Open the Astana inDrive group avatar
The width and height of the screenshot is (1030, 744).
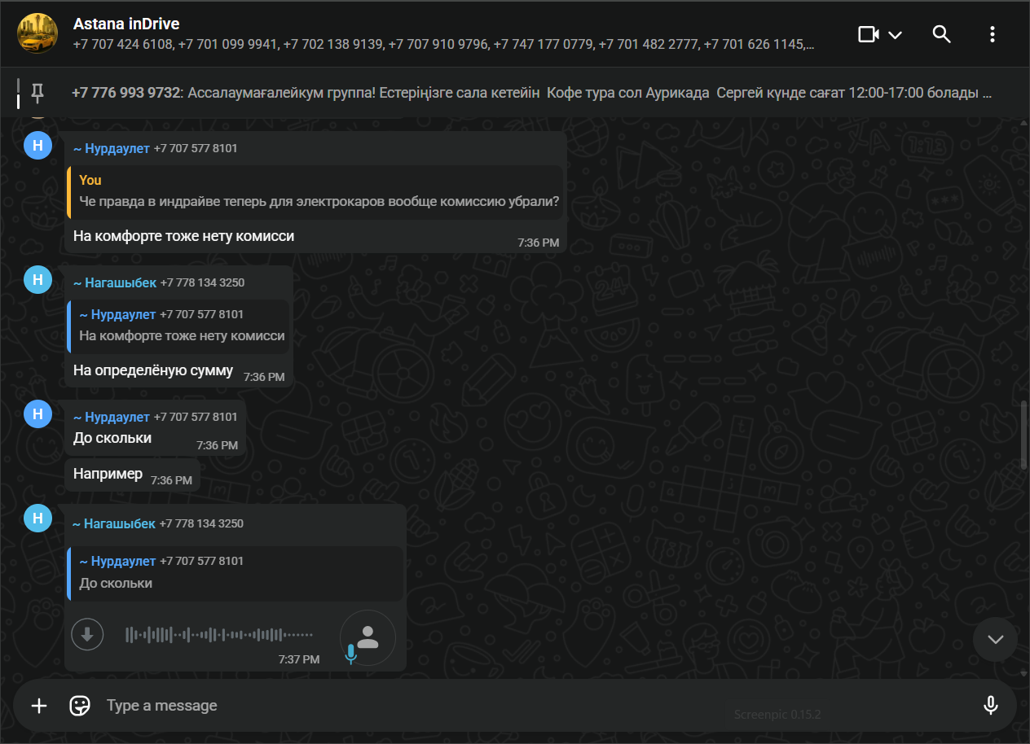tap(37, 33)
